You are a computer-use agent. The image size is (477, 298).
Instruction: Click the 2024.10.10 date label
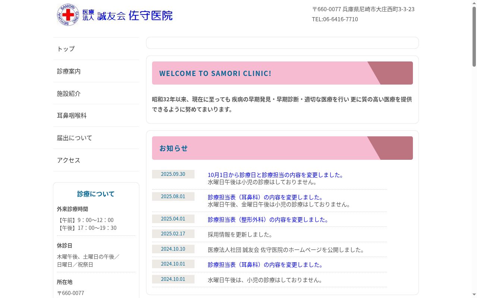tap(173, 249)
